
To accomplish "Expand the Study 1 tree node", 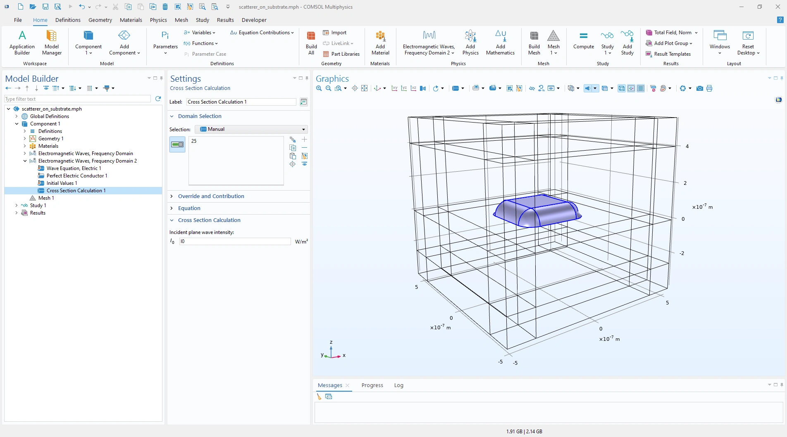I will 17,206.
